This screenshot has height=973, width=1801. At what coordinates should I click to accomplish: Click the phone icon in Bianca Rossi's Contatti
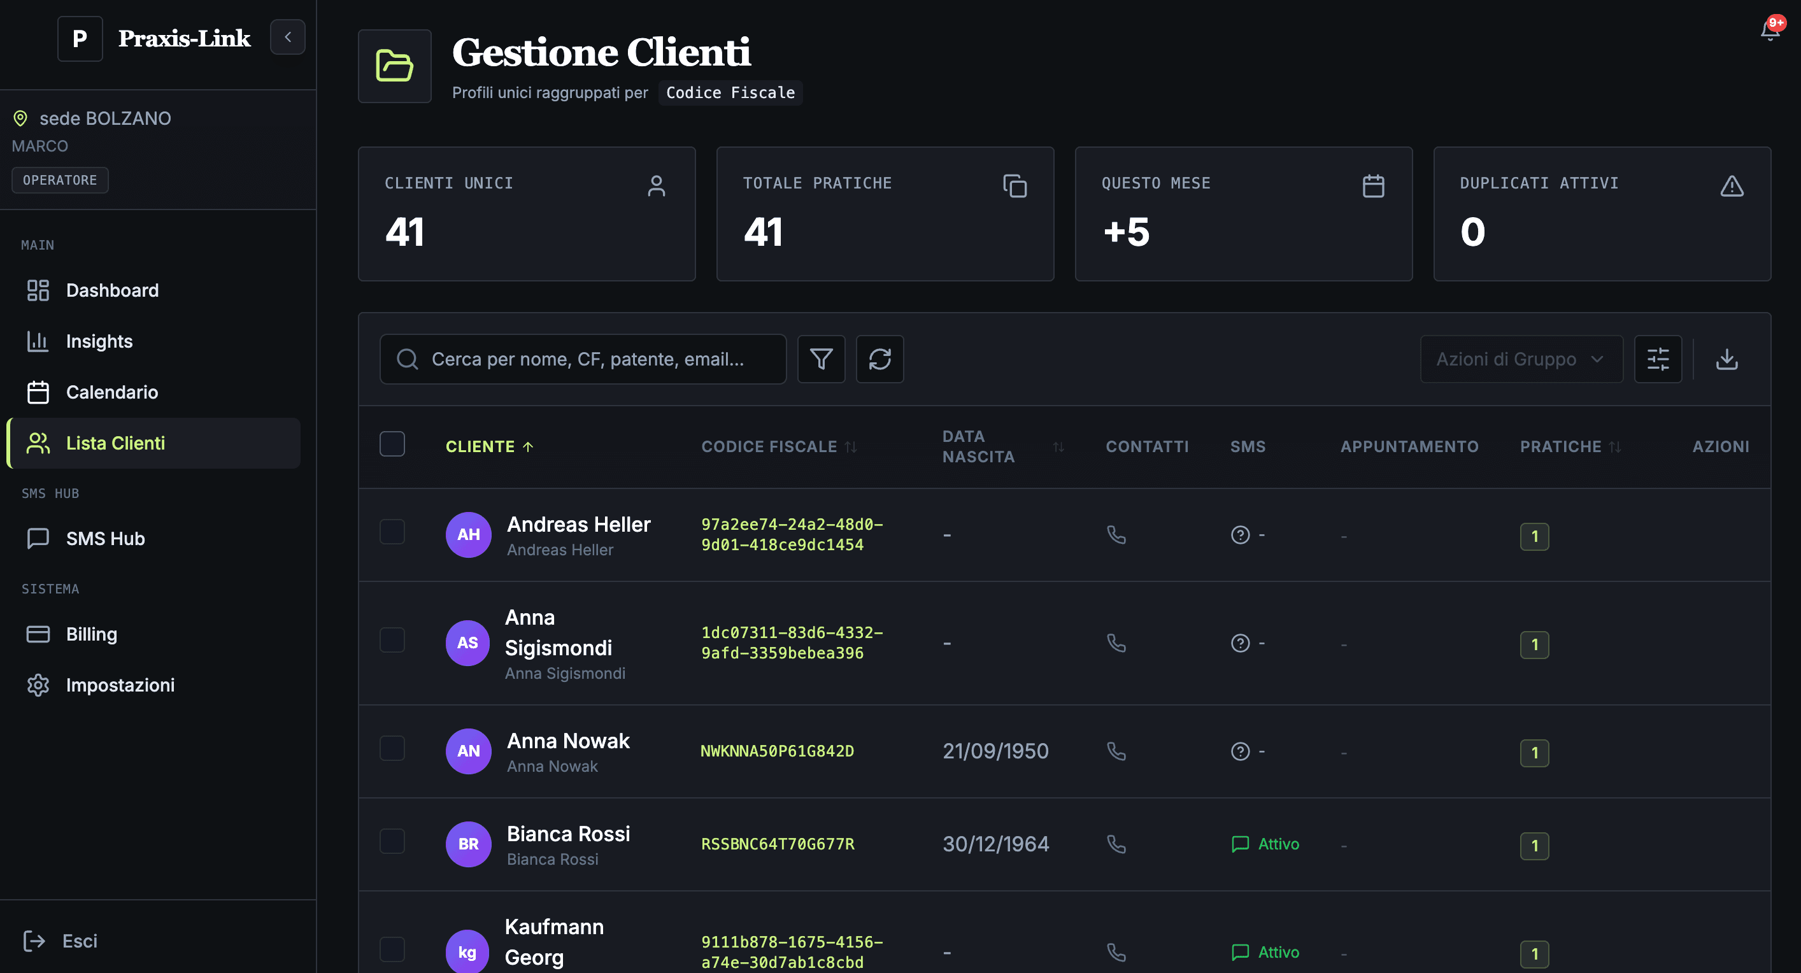(1116, 844)
